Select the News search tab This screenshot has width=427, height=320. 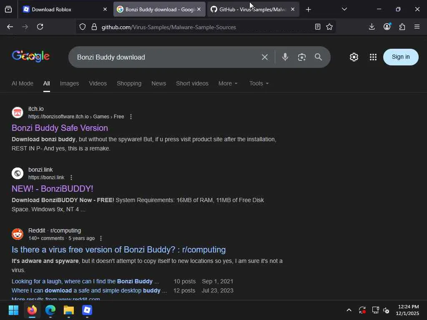click(159, 83)
